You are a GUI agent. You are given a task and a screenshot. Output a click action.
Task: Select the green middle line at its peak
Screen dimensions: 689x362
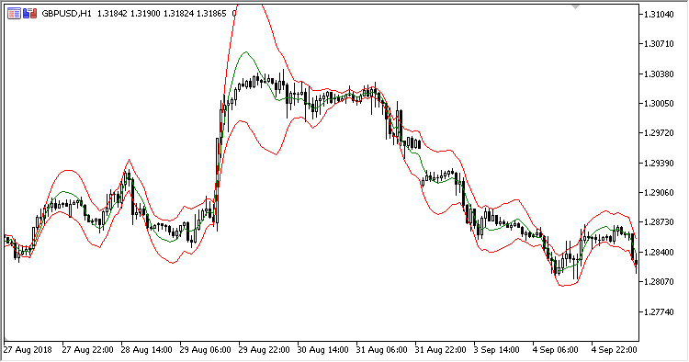coord(246,52)
